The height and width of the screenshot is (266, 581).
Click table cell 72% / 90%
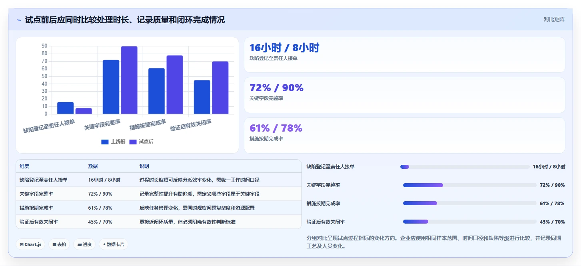(100, 194)
